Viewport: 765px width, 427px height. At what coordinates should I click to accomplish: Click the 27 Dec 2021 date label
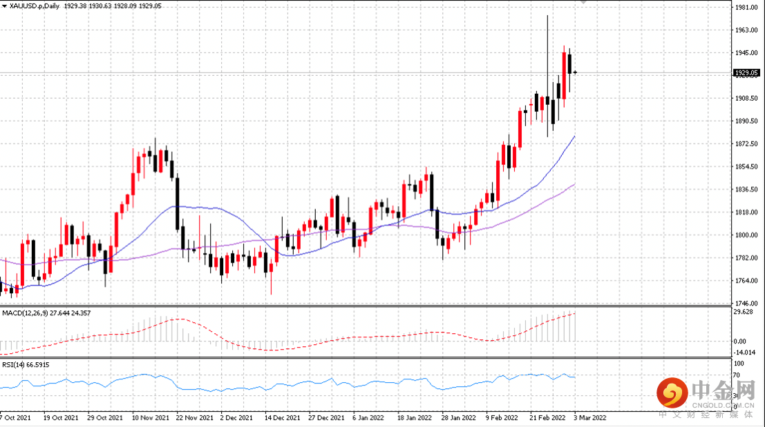(326, 418)
